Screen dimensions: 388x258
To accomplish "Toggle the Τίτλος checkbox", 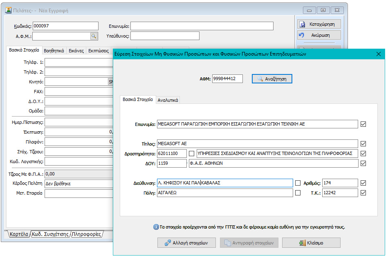I will 363,144.
